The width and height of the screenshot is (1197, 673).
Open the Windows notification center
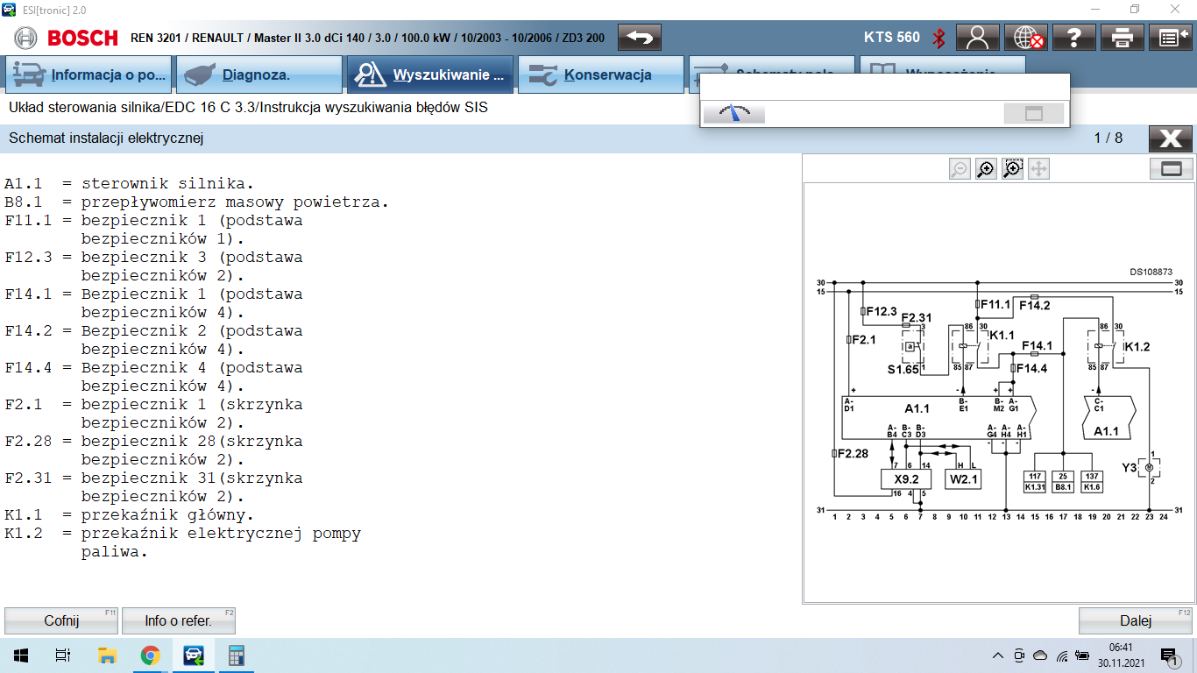(1169, 655)
